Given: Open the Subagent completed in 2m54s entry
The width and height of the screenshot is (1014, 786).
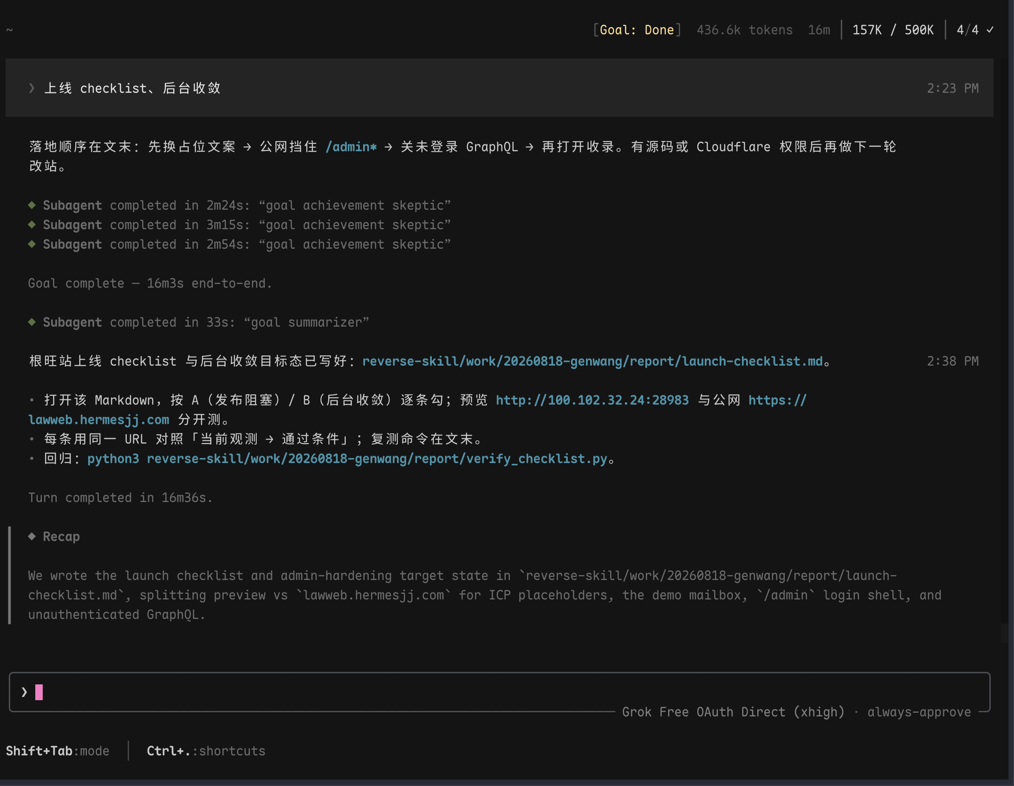Looking at the screenshot, I should 247,244.
